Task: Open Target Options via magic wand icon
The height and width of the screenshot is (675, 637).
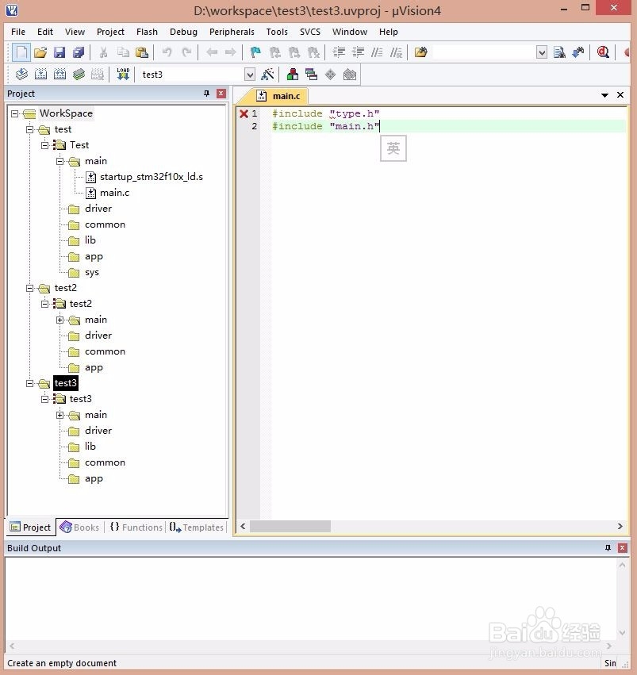Action: [x=267, y=75]
